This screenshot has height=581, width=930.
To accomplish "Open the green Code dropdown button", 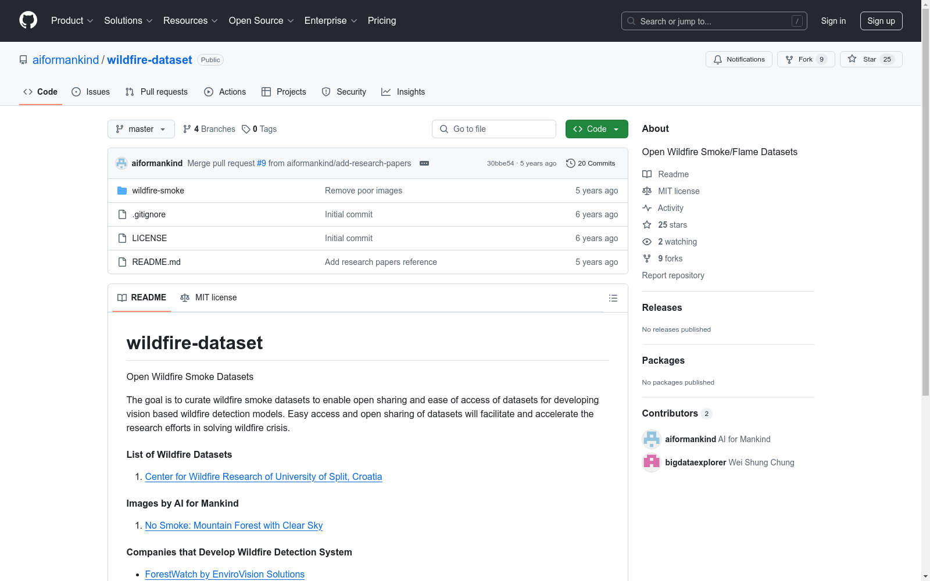I will click(596, 129).
